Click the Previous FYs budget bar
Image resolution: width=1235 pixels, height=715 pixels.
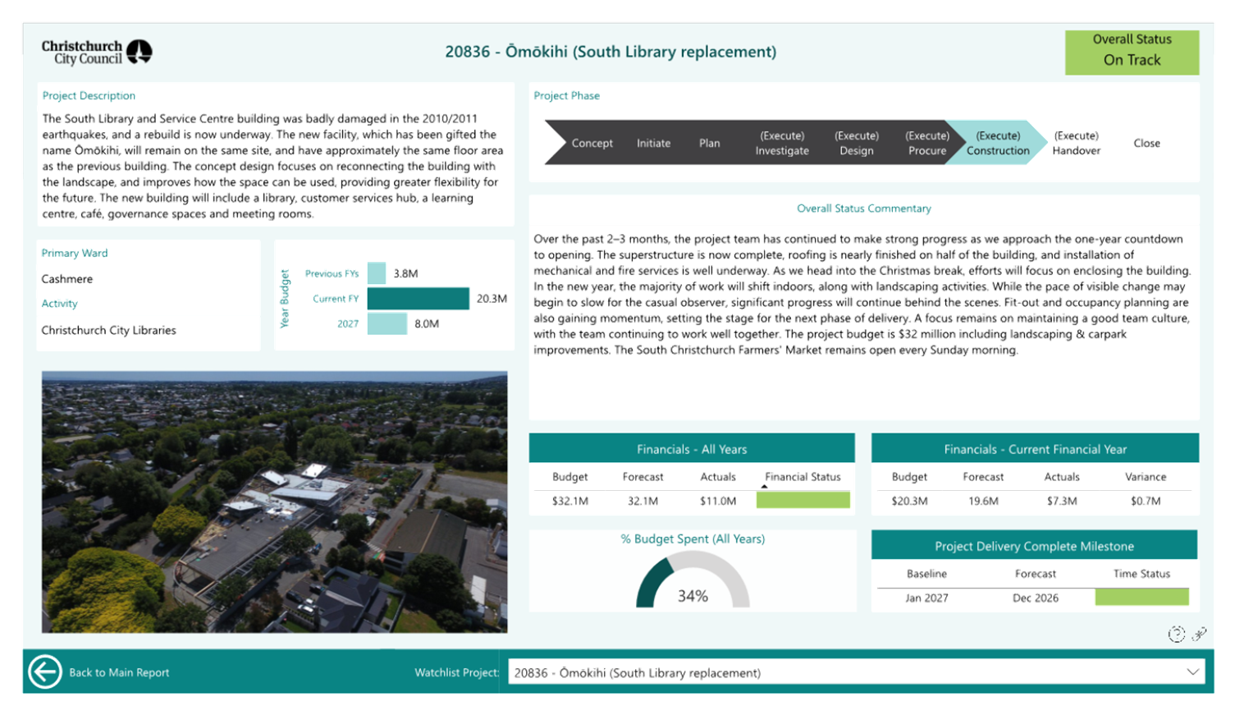click(x=377, y=273)
